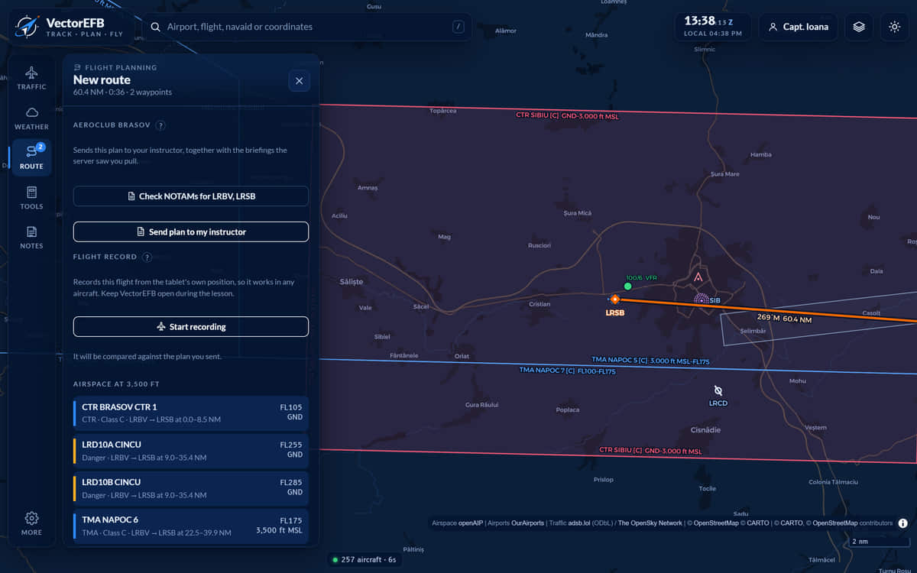
Task: Click the 257 aircraft status indicator
Action: [364, 560]
